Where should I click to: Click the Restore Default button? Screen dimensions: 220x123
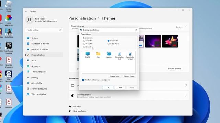coord(129,76)
